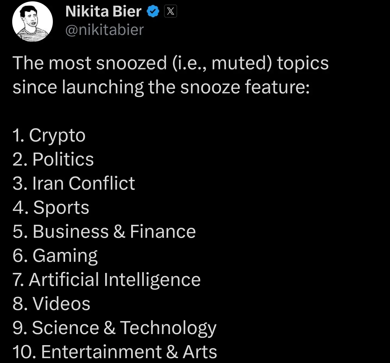This screenshot has width=390, height=363.
Task: Click the '1. Crypto' list item
Action: coord(49,136)
